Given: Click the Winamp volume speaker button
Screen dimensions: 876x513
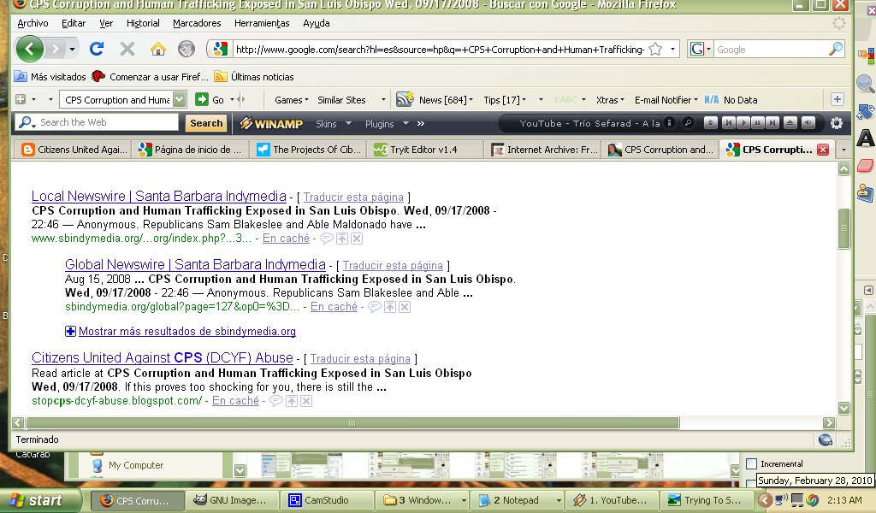Looking at the screenshot, I should (x=808, y=123).
